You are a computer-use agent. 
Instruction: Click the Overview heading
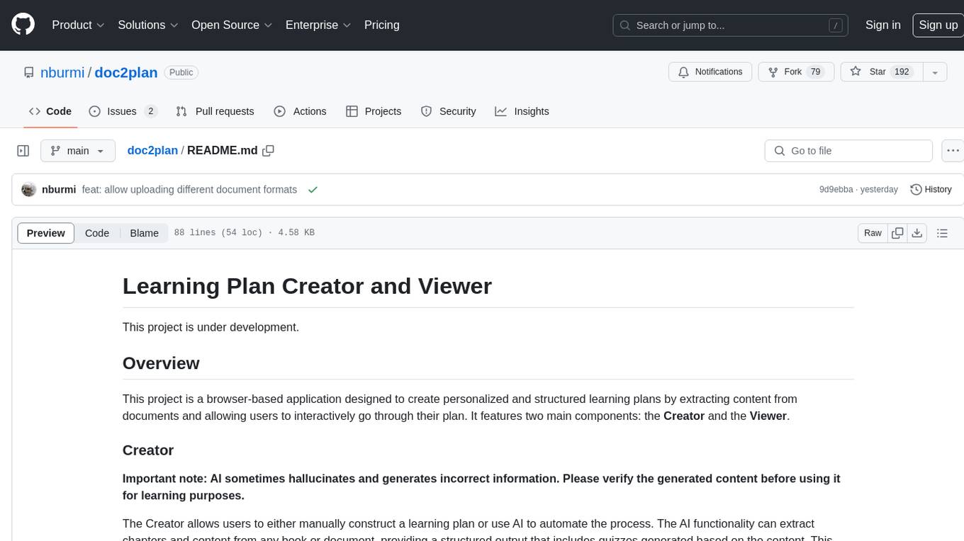tap(161, 363)
